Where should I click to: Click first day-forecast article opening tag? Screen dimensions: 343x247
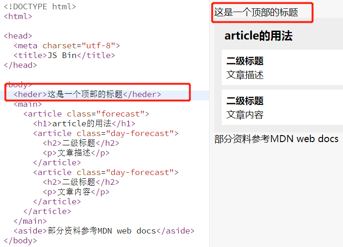[106, 133]
